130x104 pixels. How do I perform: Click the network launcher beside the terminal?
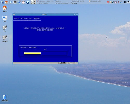click(19, 2)
